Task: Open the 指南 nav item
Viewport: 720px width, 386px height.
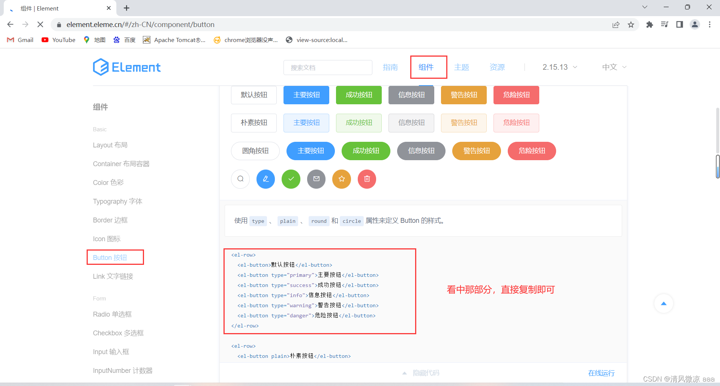Action: pyautogui.click(x=390, y=67)
